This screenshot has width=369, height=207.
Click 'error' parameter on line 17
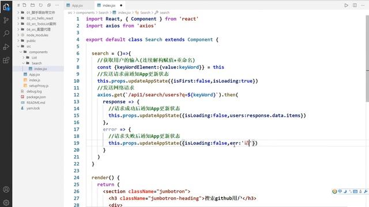tap(110, 129)
